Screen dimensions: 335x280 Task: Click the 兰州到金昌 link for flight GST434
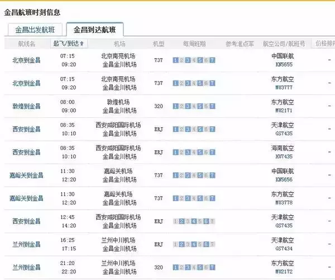[26, 244]
